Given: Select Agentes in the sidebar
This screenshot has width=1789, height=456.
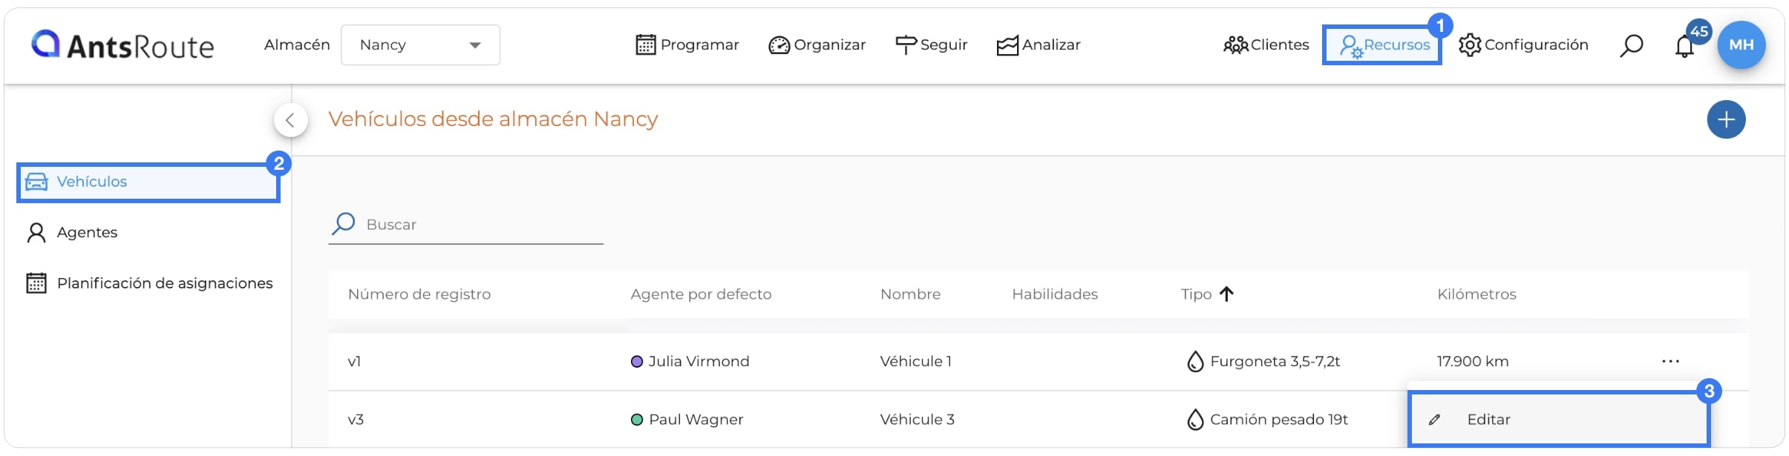Looking at the screenshot, I should [72, 233].
